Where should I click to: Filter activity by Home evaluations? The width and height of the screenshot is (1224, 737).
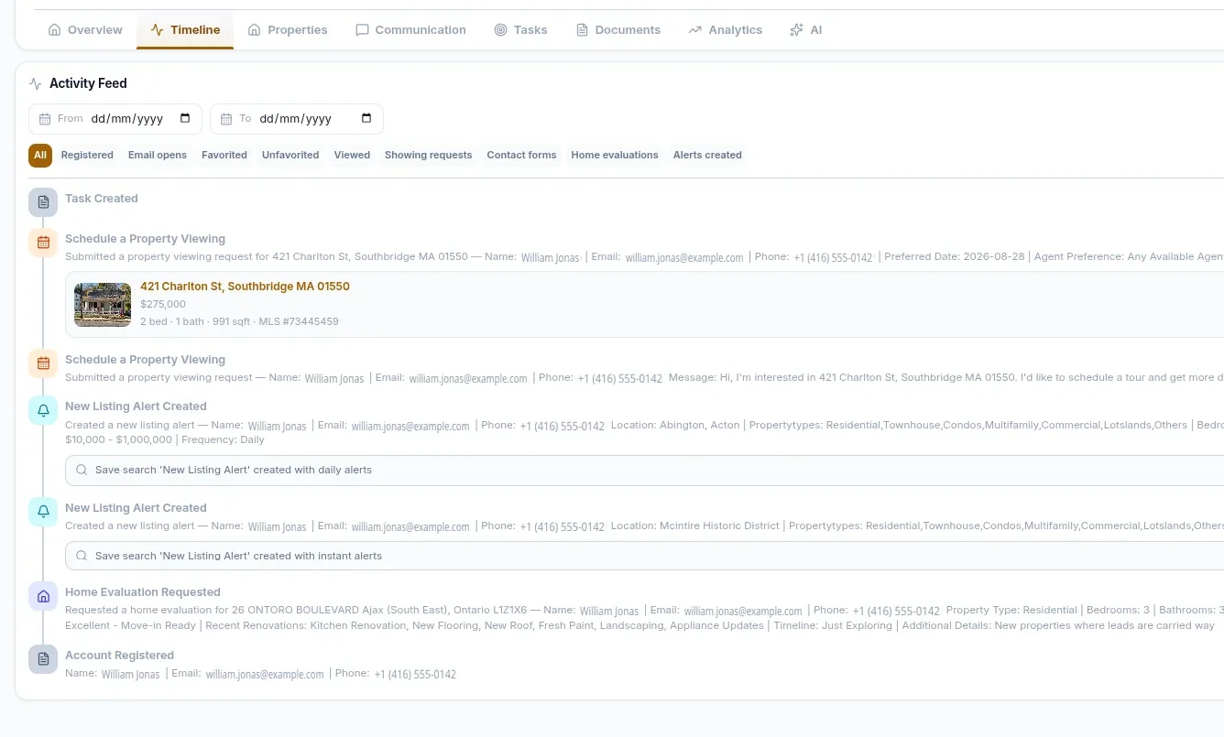[615, 156]
